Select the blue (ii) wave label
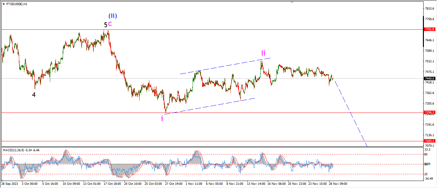 [x=112, y=15]
